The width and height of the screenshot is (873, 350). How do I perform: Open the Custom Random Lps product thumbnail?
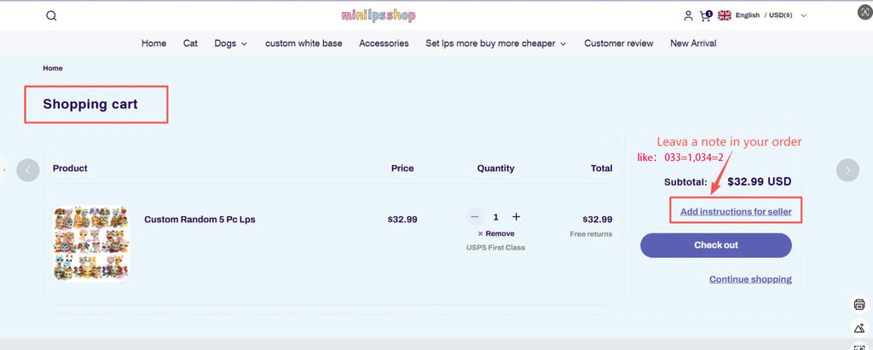click(91, 244)
